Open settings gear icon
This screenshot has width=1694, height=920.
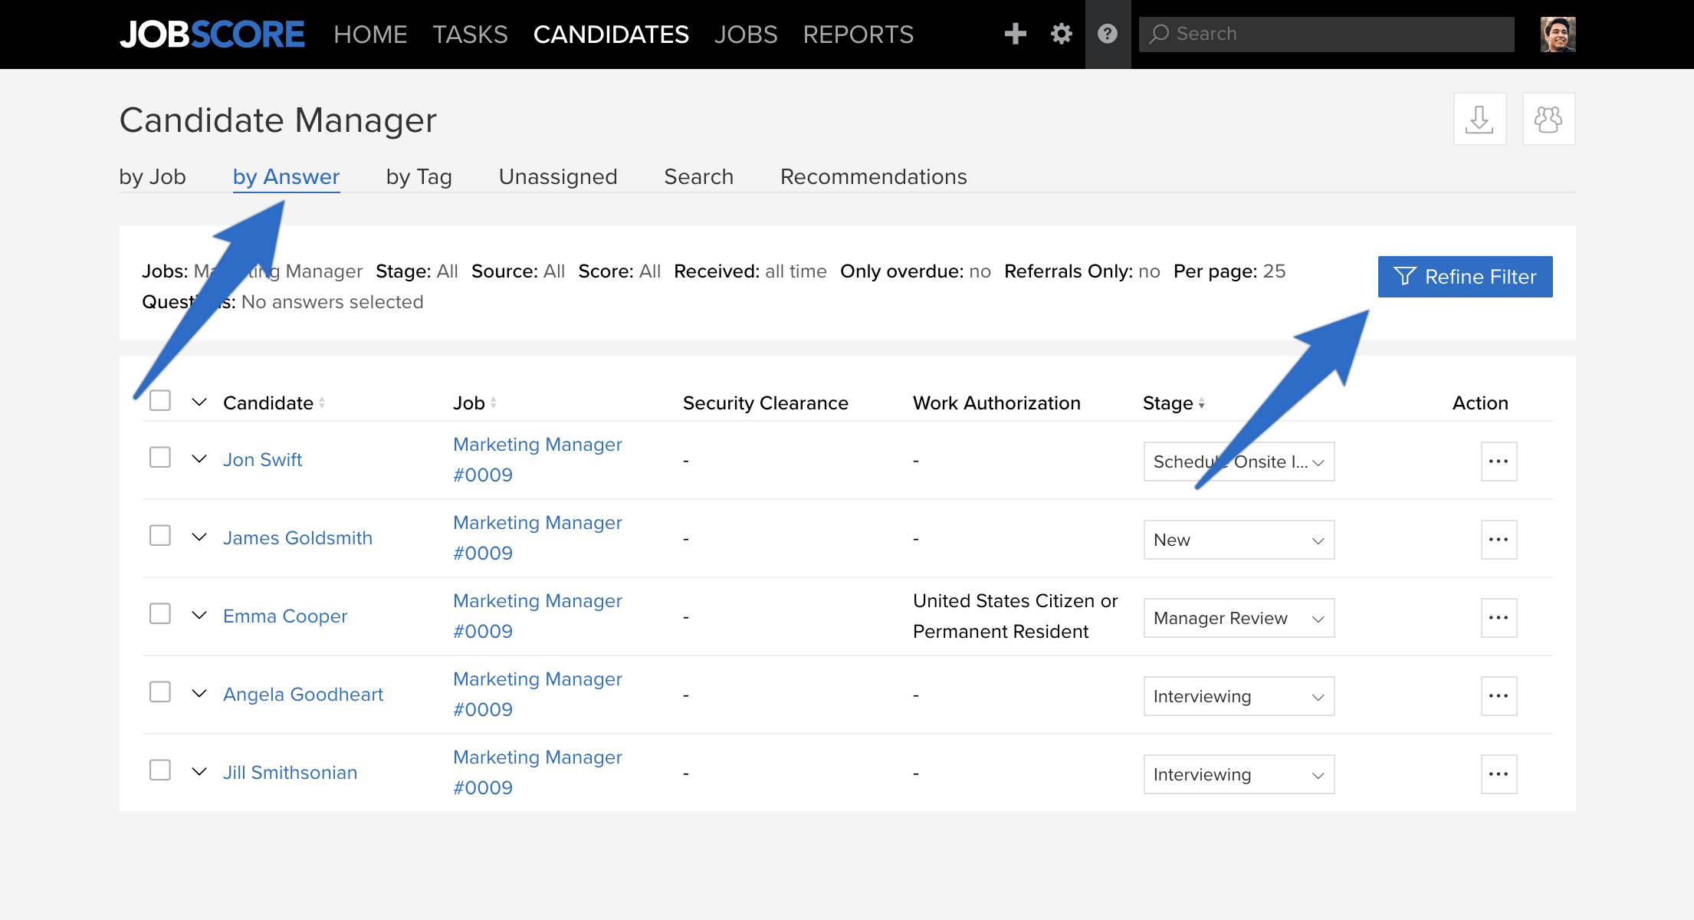[x=1061, y=34]
